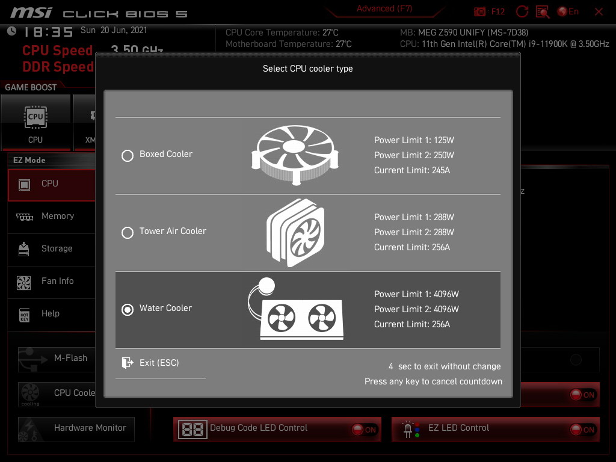This screenshot has width=616, height=462.
Task: Click the 'Select CPU cooler type' title
Action: coord(307,69)
